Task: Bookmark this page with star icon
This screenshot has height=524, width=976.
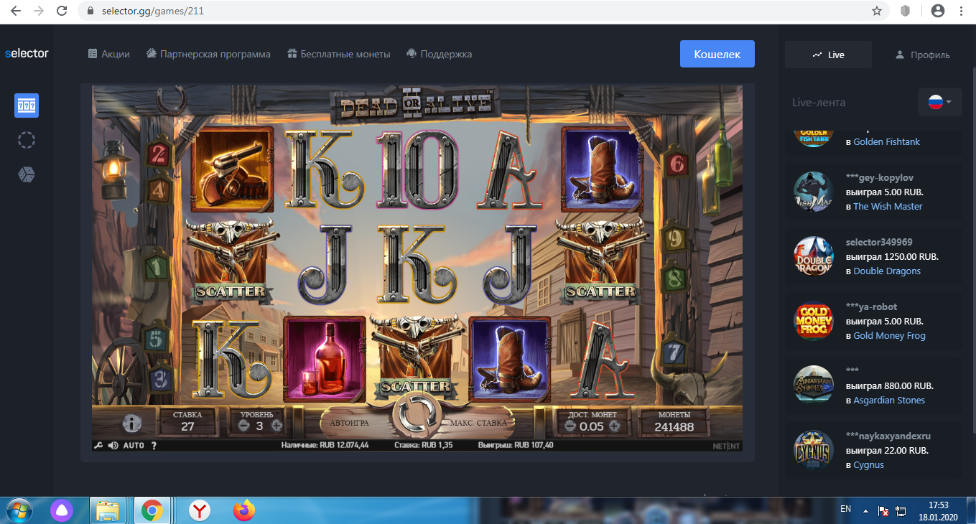Action: (x=876, y=11)
